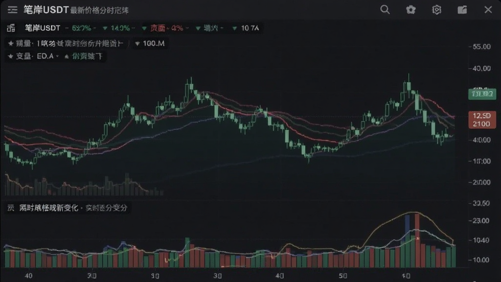Click the share/export icon next to close
The height and width of the screenshot is (282, 501).
[x=462, y=10]
